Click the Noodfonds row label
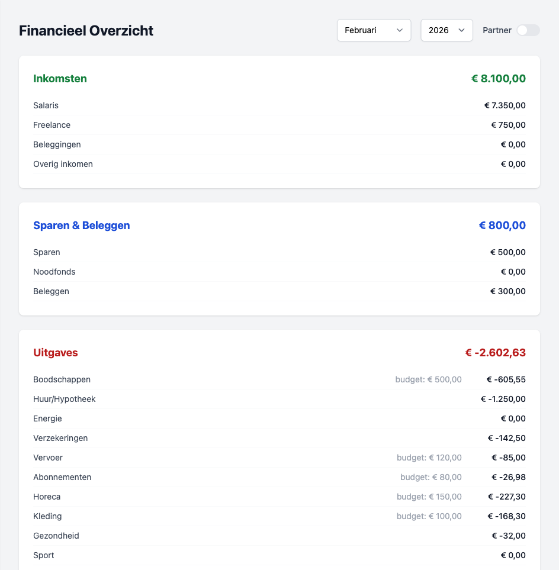Image resolution: width=559 pixels, height=570 pixels. pos(54,272)
